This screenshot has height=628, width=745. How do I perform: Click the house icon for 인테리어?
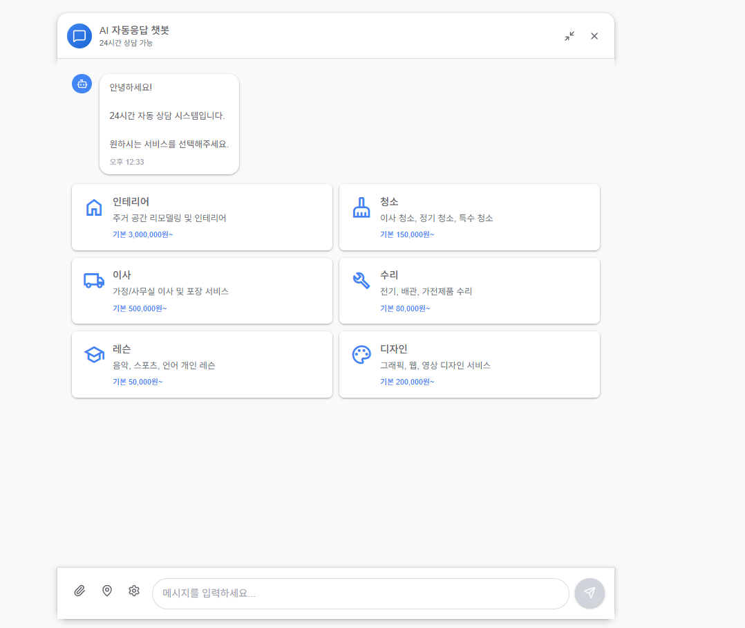click(x=94, y=207)
